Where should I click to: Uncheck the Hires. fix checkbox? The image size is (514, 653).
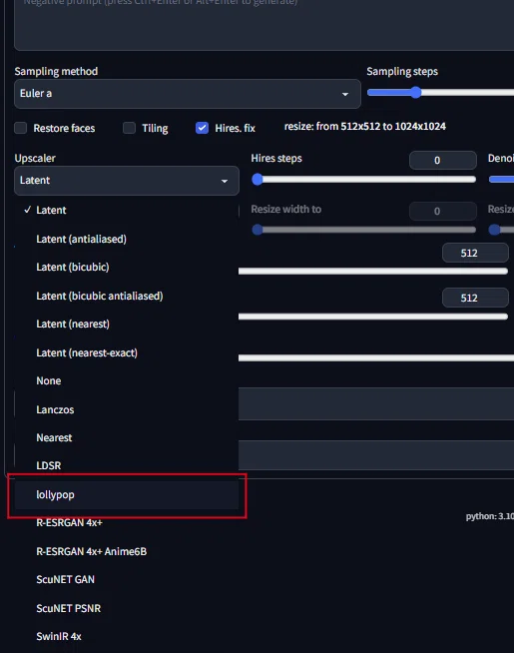point(202,128)
